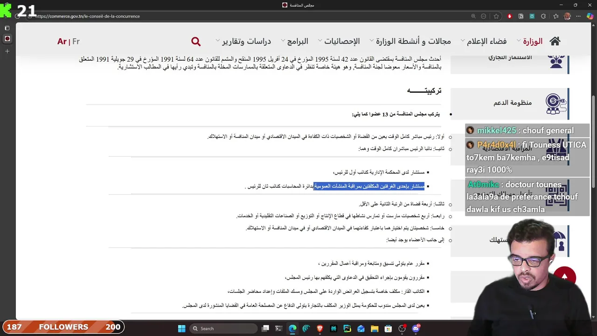Switch site language to Fr
Viewport: 597px width, 336px height.
pyautogui.click(x=76, y=41)
